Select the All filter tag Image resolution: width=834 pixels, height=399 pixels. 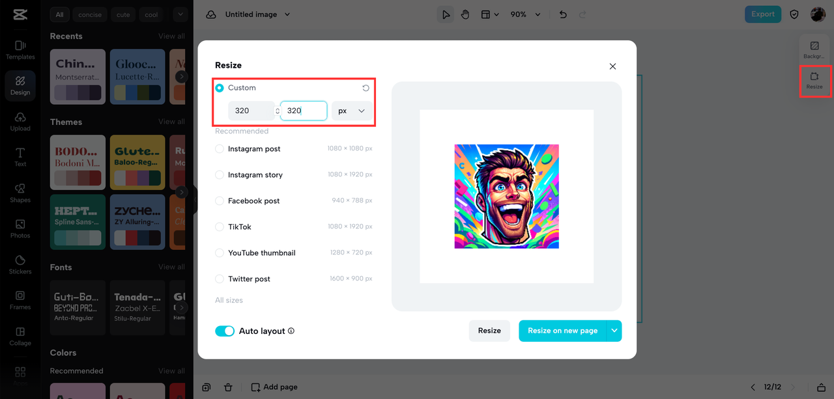click(x=59, y=14)
